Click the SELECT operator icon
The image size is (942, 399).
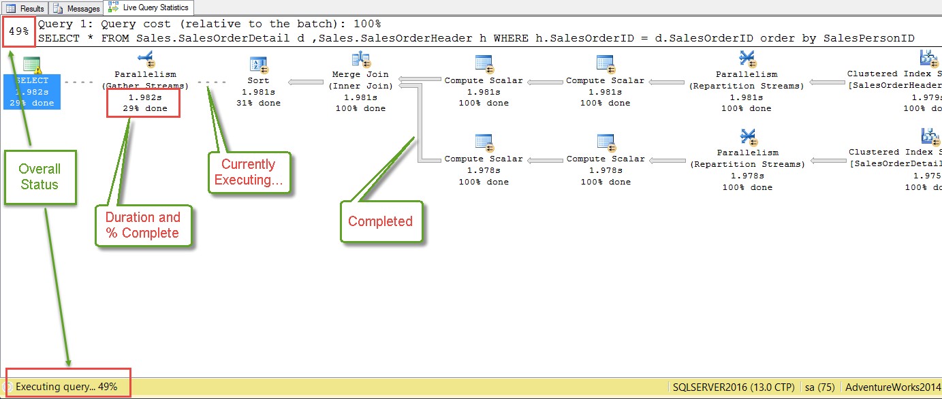click(32, 64)
